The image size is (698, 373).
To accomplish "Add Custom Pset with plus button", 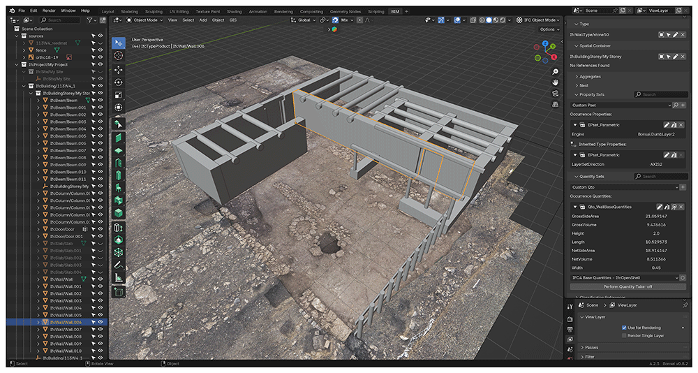I will coord(683,105).
